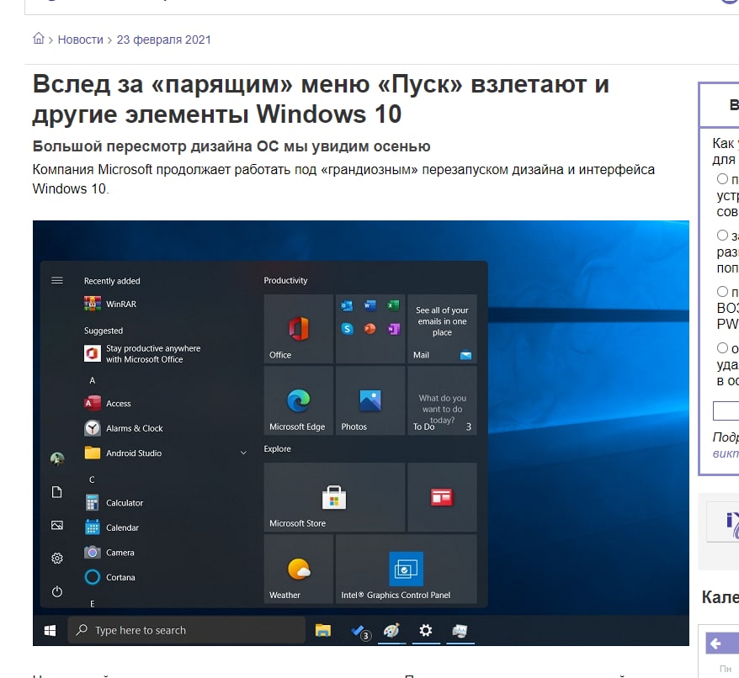Click the OneNote icon in the Office folder tile
This screenshot has width=739, height=678.
[x=393, y=329]
